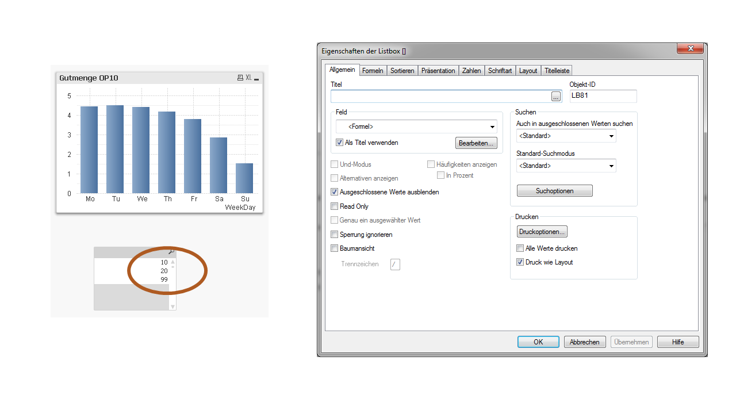Open the Standard-Suchmodus dropdown

[566, 166]
